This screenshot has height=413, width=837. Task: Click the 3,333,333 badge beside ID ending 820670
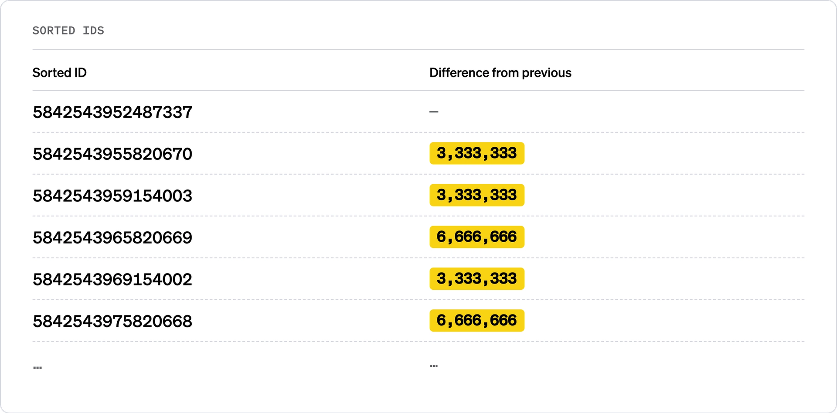[x=476, y=153]
